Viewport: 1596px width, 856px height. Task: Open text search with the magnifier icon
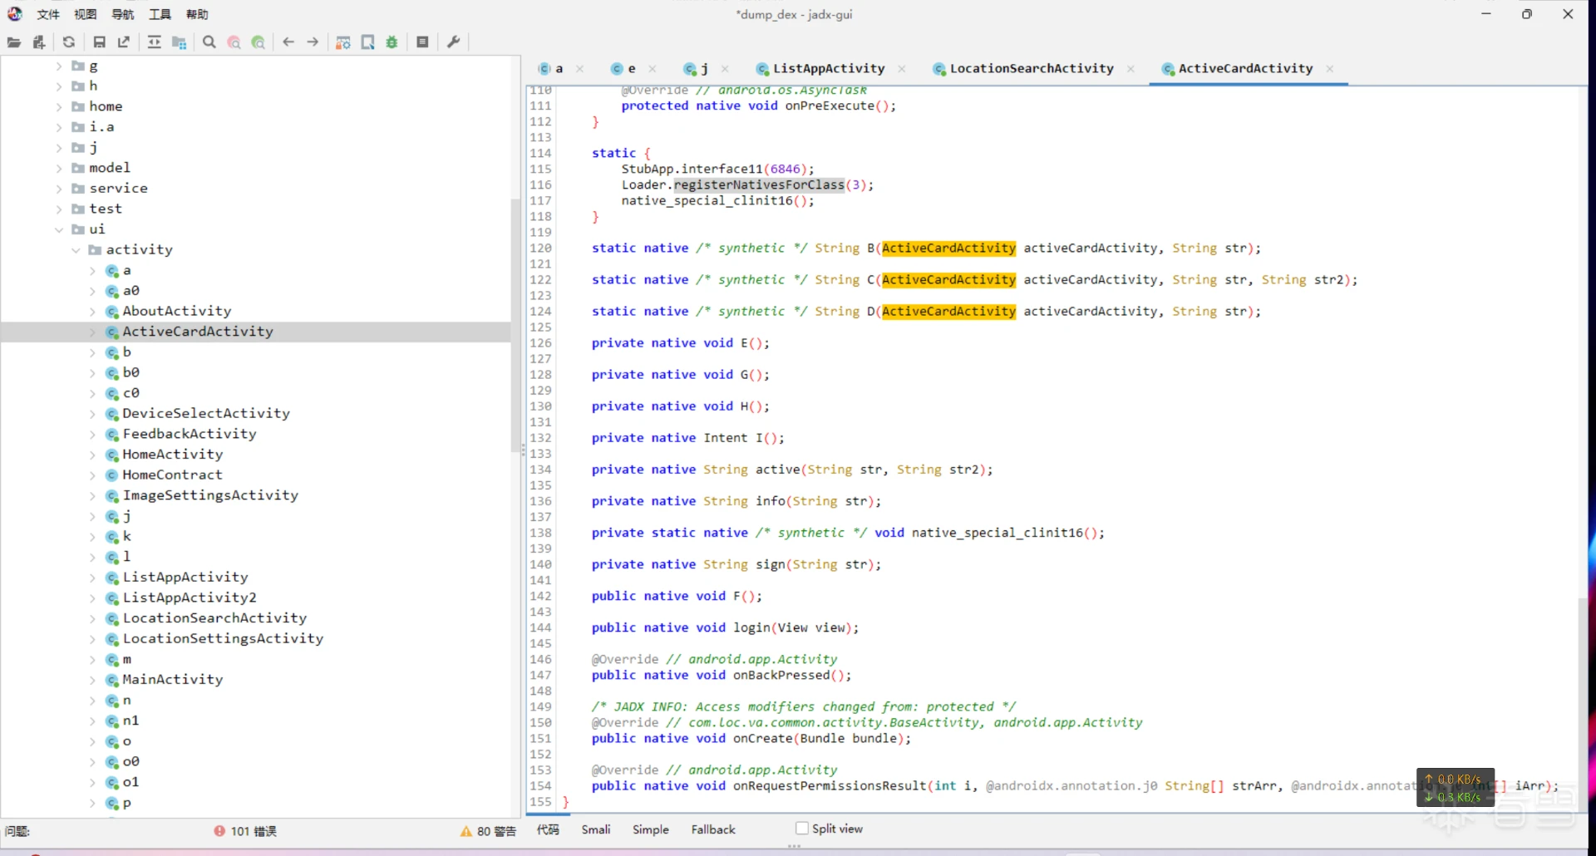pos(209,42)
